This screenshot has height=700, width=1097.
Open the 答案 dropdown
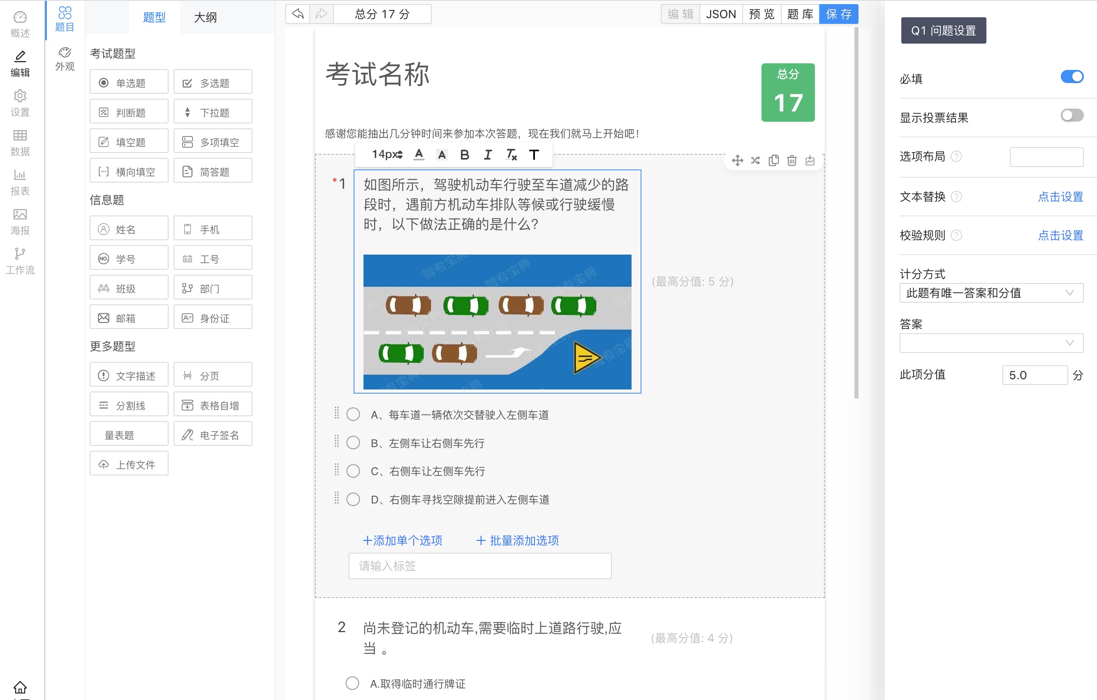pyautogui.click(x=991, y=343)
